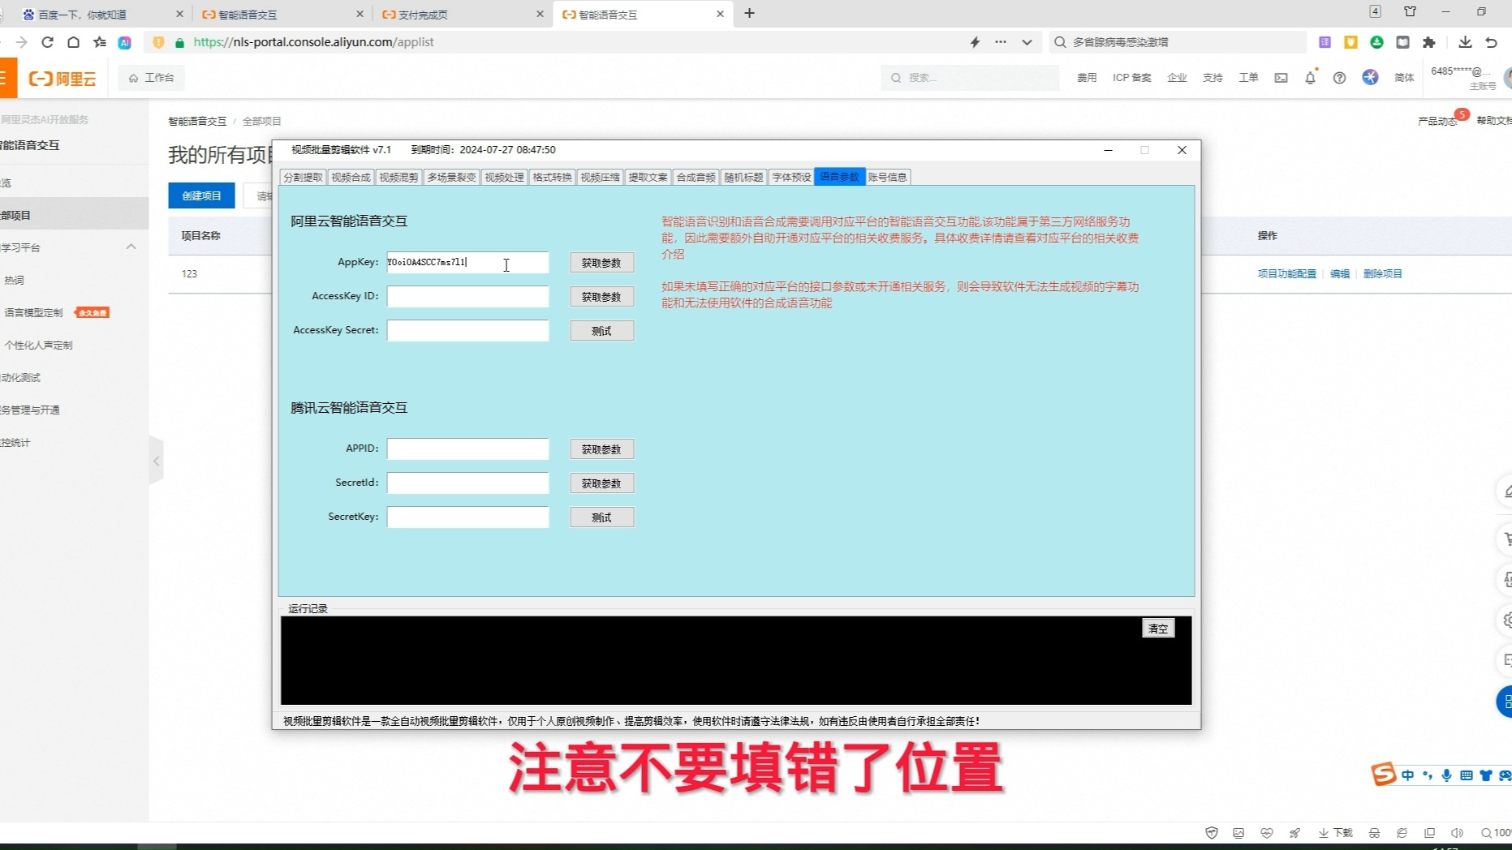Click 获取参数 button next to APPID

pyautogui.click(x=601, y=449)
